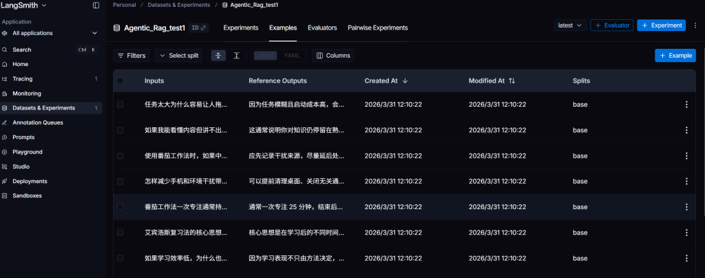This screenshot has width=705, height=278.
Task: Open reference output 通常一次专注 25 分钟
Action: (x=297, y=207)
